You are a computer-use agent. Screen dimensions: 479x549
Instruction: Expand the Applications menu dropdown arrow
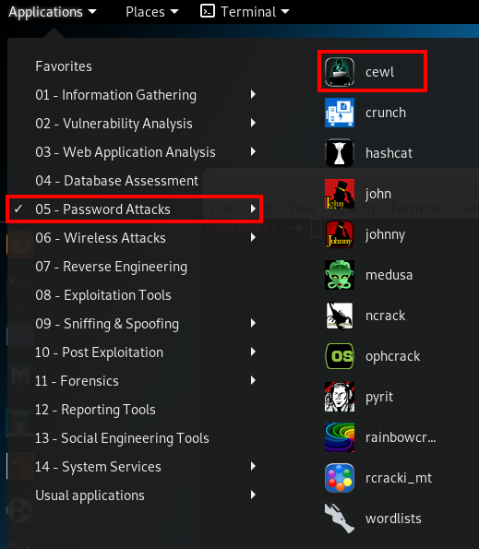92,12
